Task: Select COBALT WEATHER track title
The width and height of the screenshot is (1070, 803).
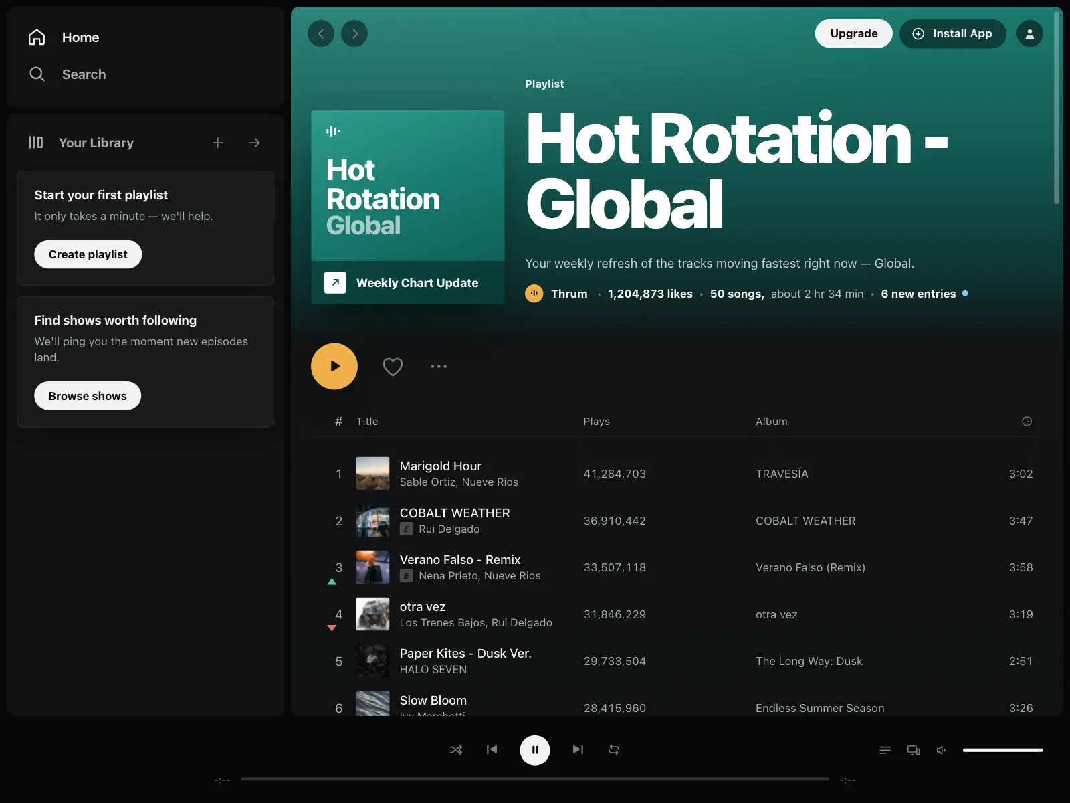Action: tap(455, 513)
